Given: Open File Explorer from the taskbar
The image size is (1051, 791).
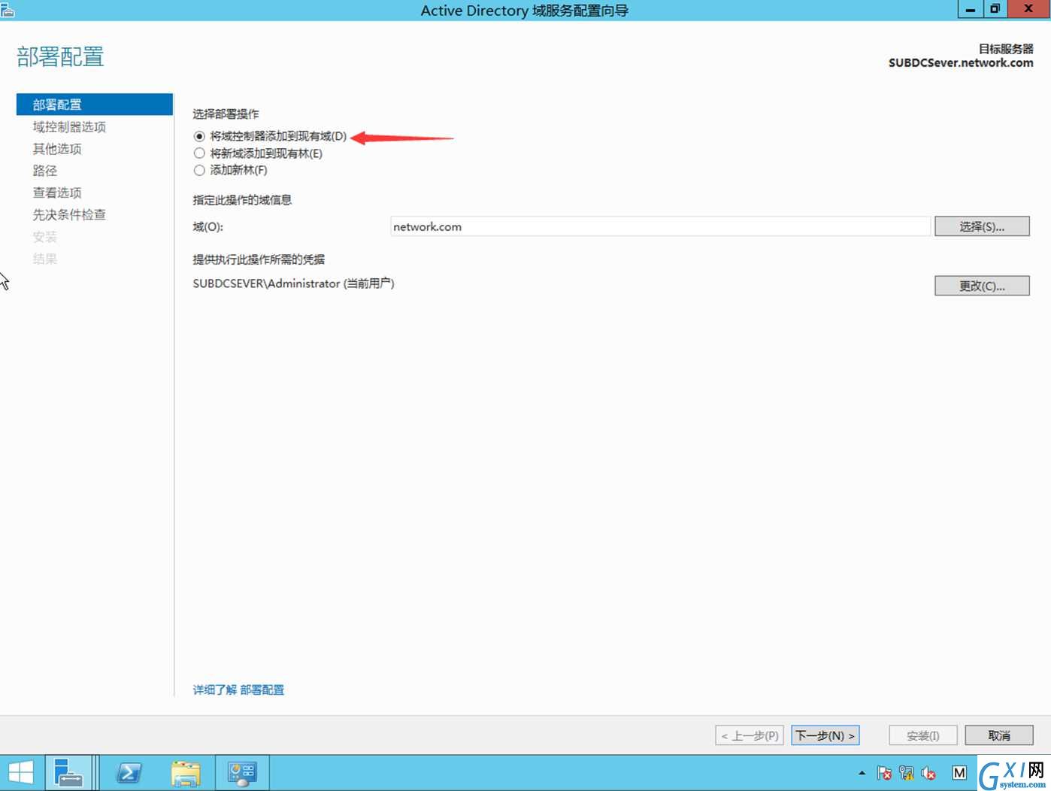Looking at the screenshot, I should [x=186, y=773].
